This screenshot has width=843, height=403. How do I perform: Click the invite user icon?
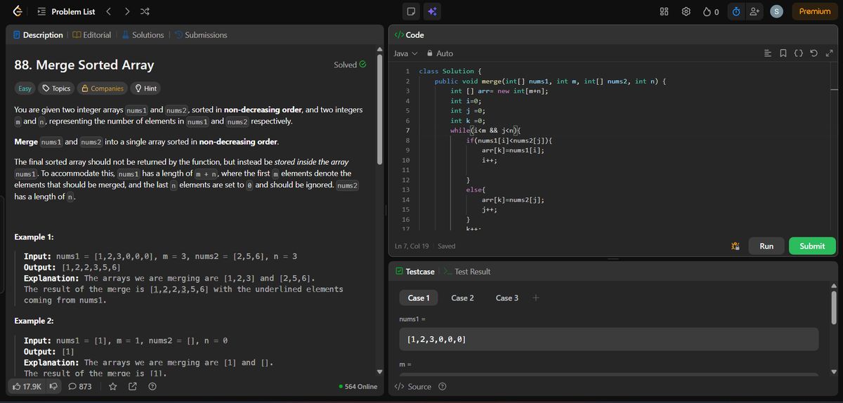click(755, 11)
